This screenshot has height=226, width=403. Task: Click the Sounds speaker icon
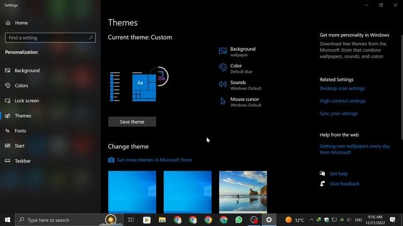pos(223,84)
